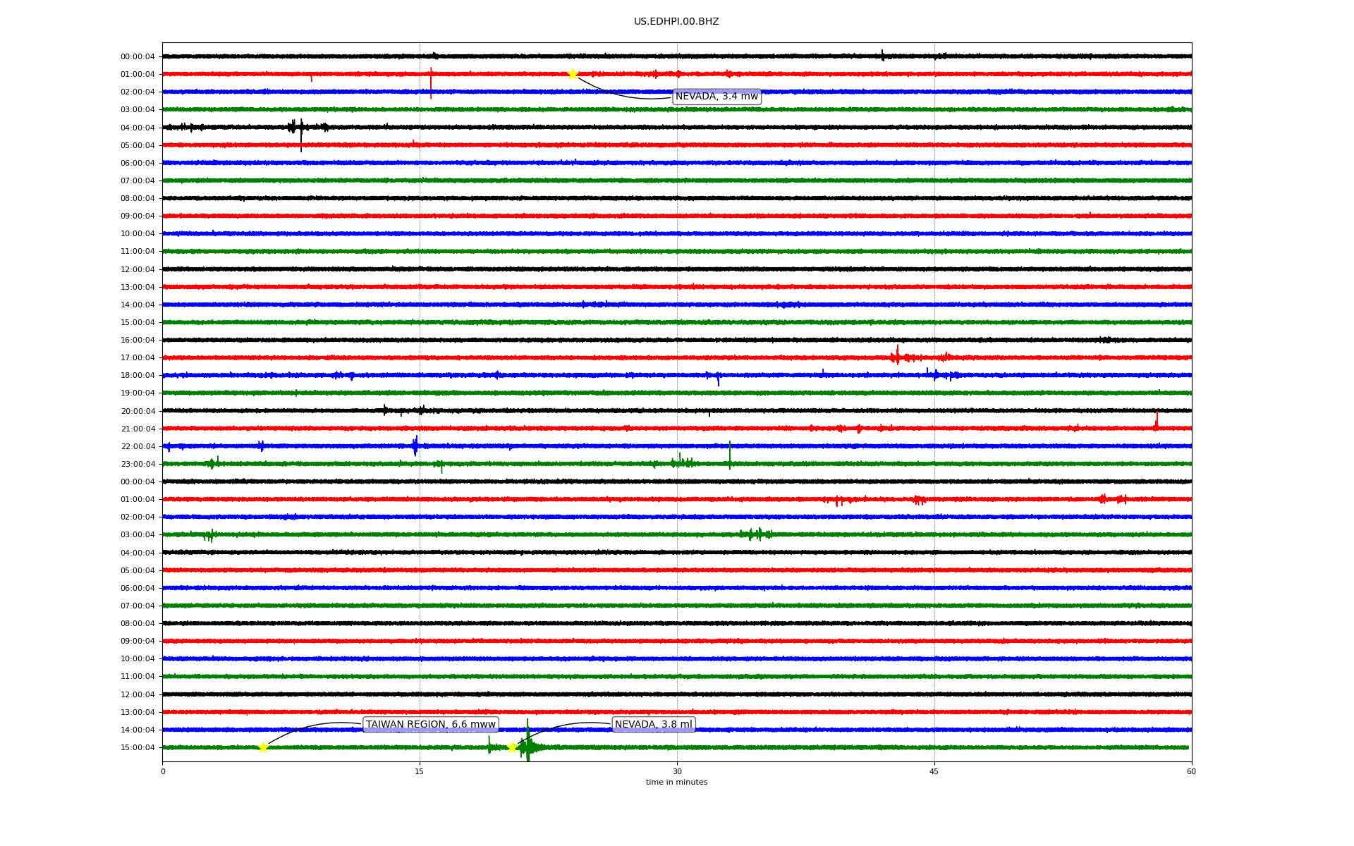1354x846 pixels.
Task: Click the 30 tick label on x-axis
Action: (x=677, y=771)
